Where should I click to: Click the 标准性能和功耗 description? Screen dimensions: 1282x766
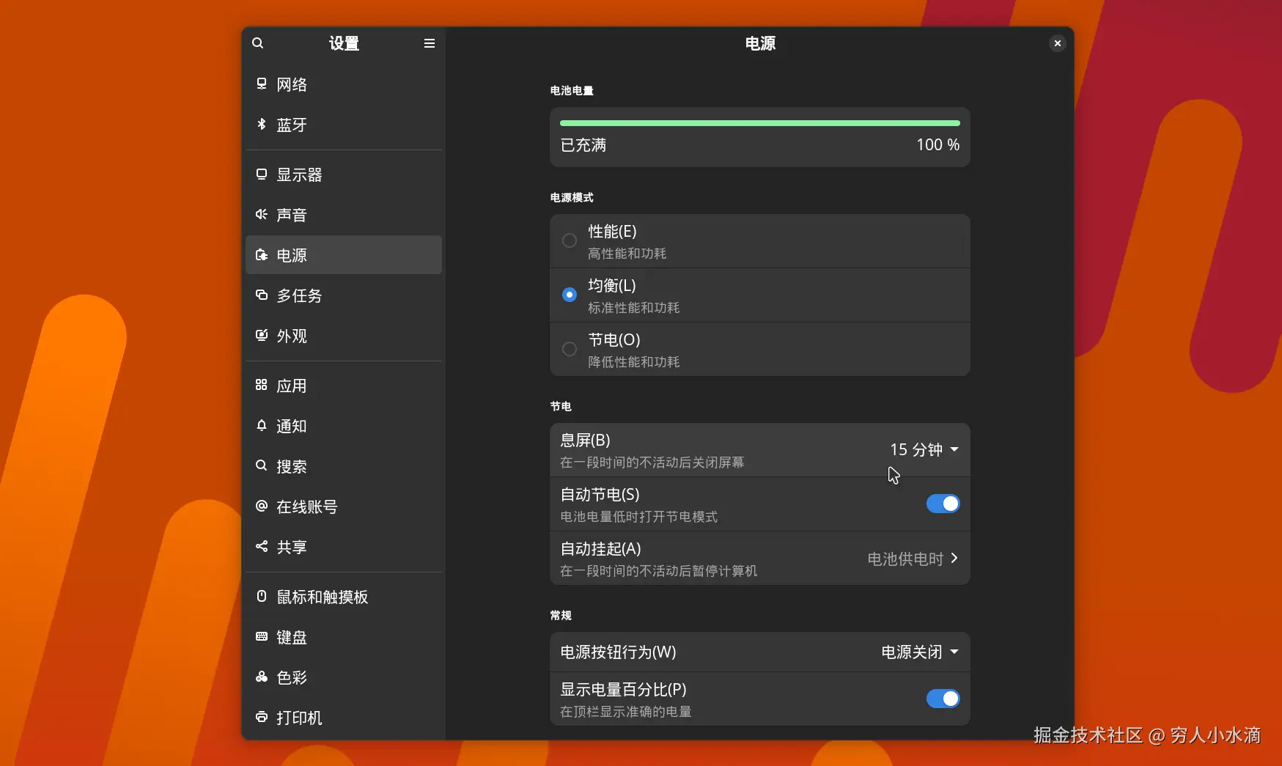click(x=634, y=308)
